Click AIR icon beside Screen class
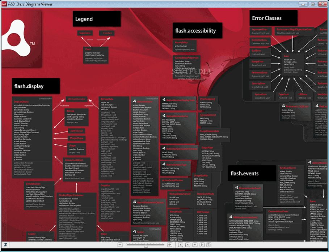Image resolution: width=329 pixels, height=252 pixels. pyautogui.click(x=135, y=231)
